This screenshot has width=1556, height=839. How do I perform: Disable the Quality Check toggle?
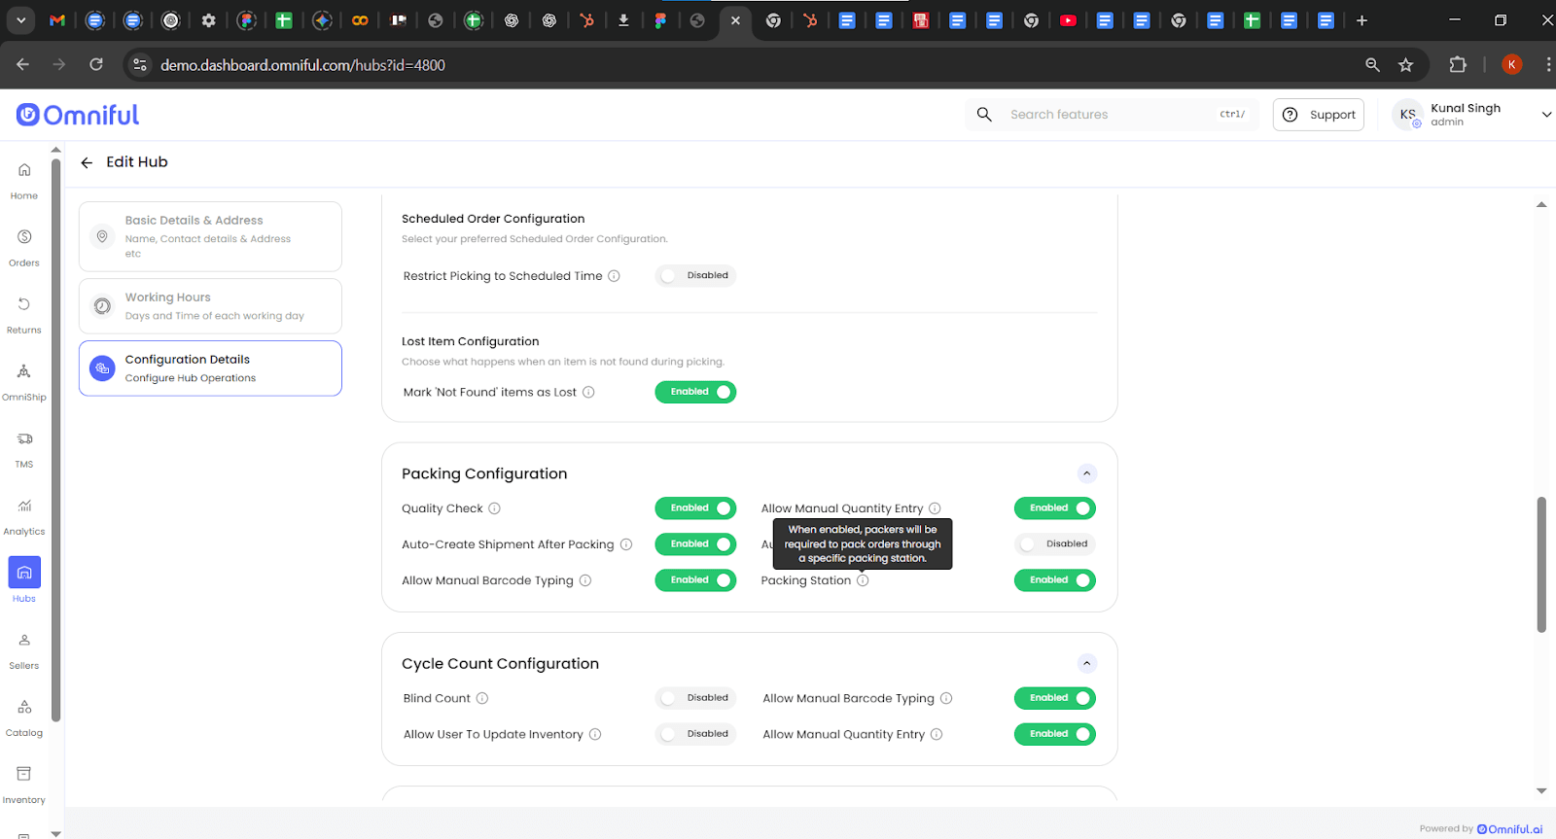(695, 508)
